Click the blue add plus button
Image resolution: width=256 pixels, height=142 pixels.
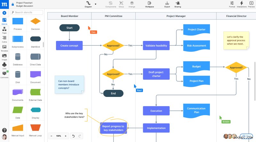(x=4, y=13)
